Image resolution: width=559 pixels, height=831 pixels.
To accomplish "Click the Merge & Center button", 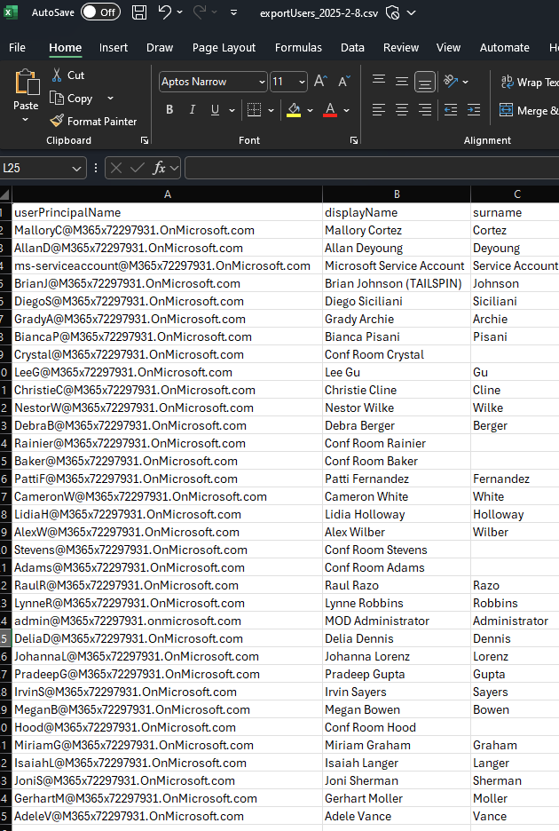I will [x=529, y=110].
